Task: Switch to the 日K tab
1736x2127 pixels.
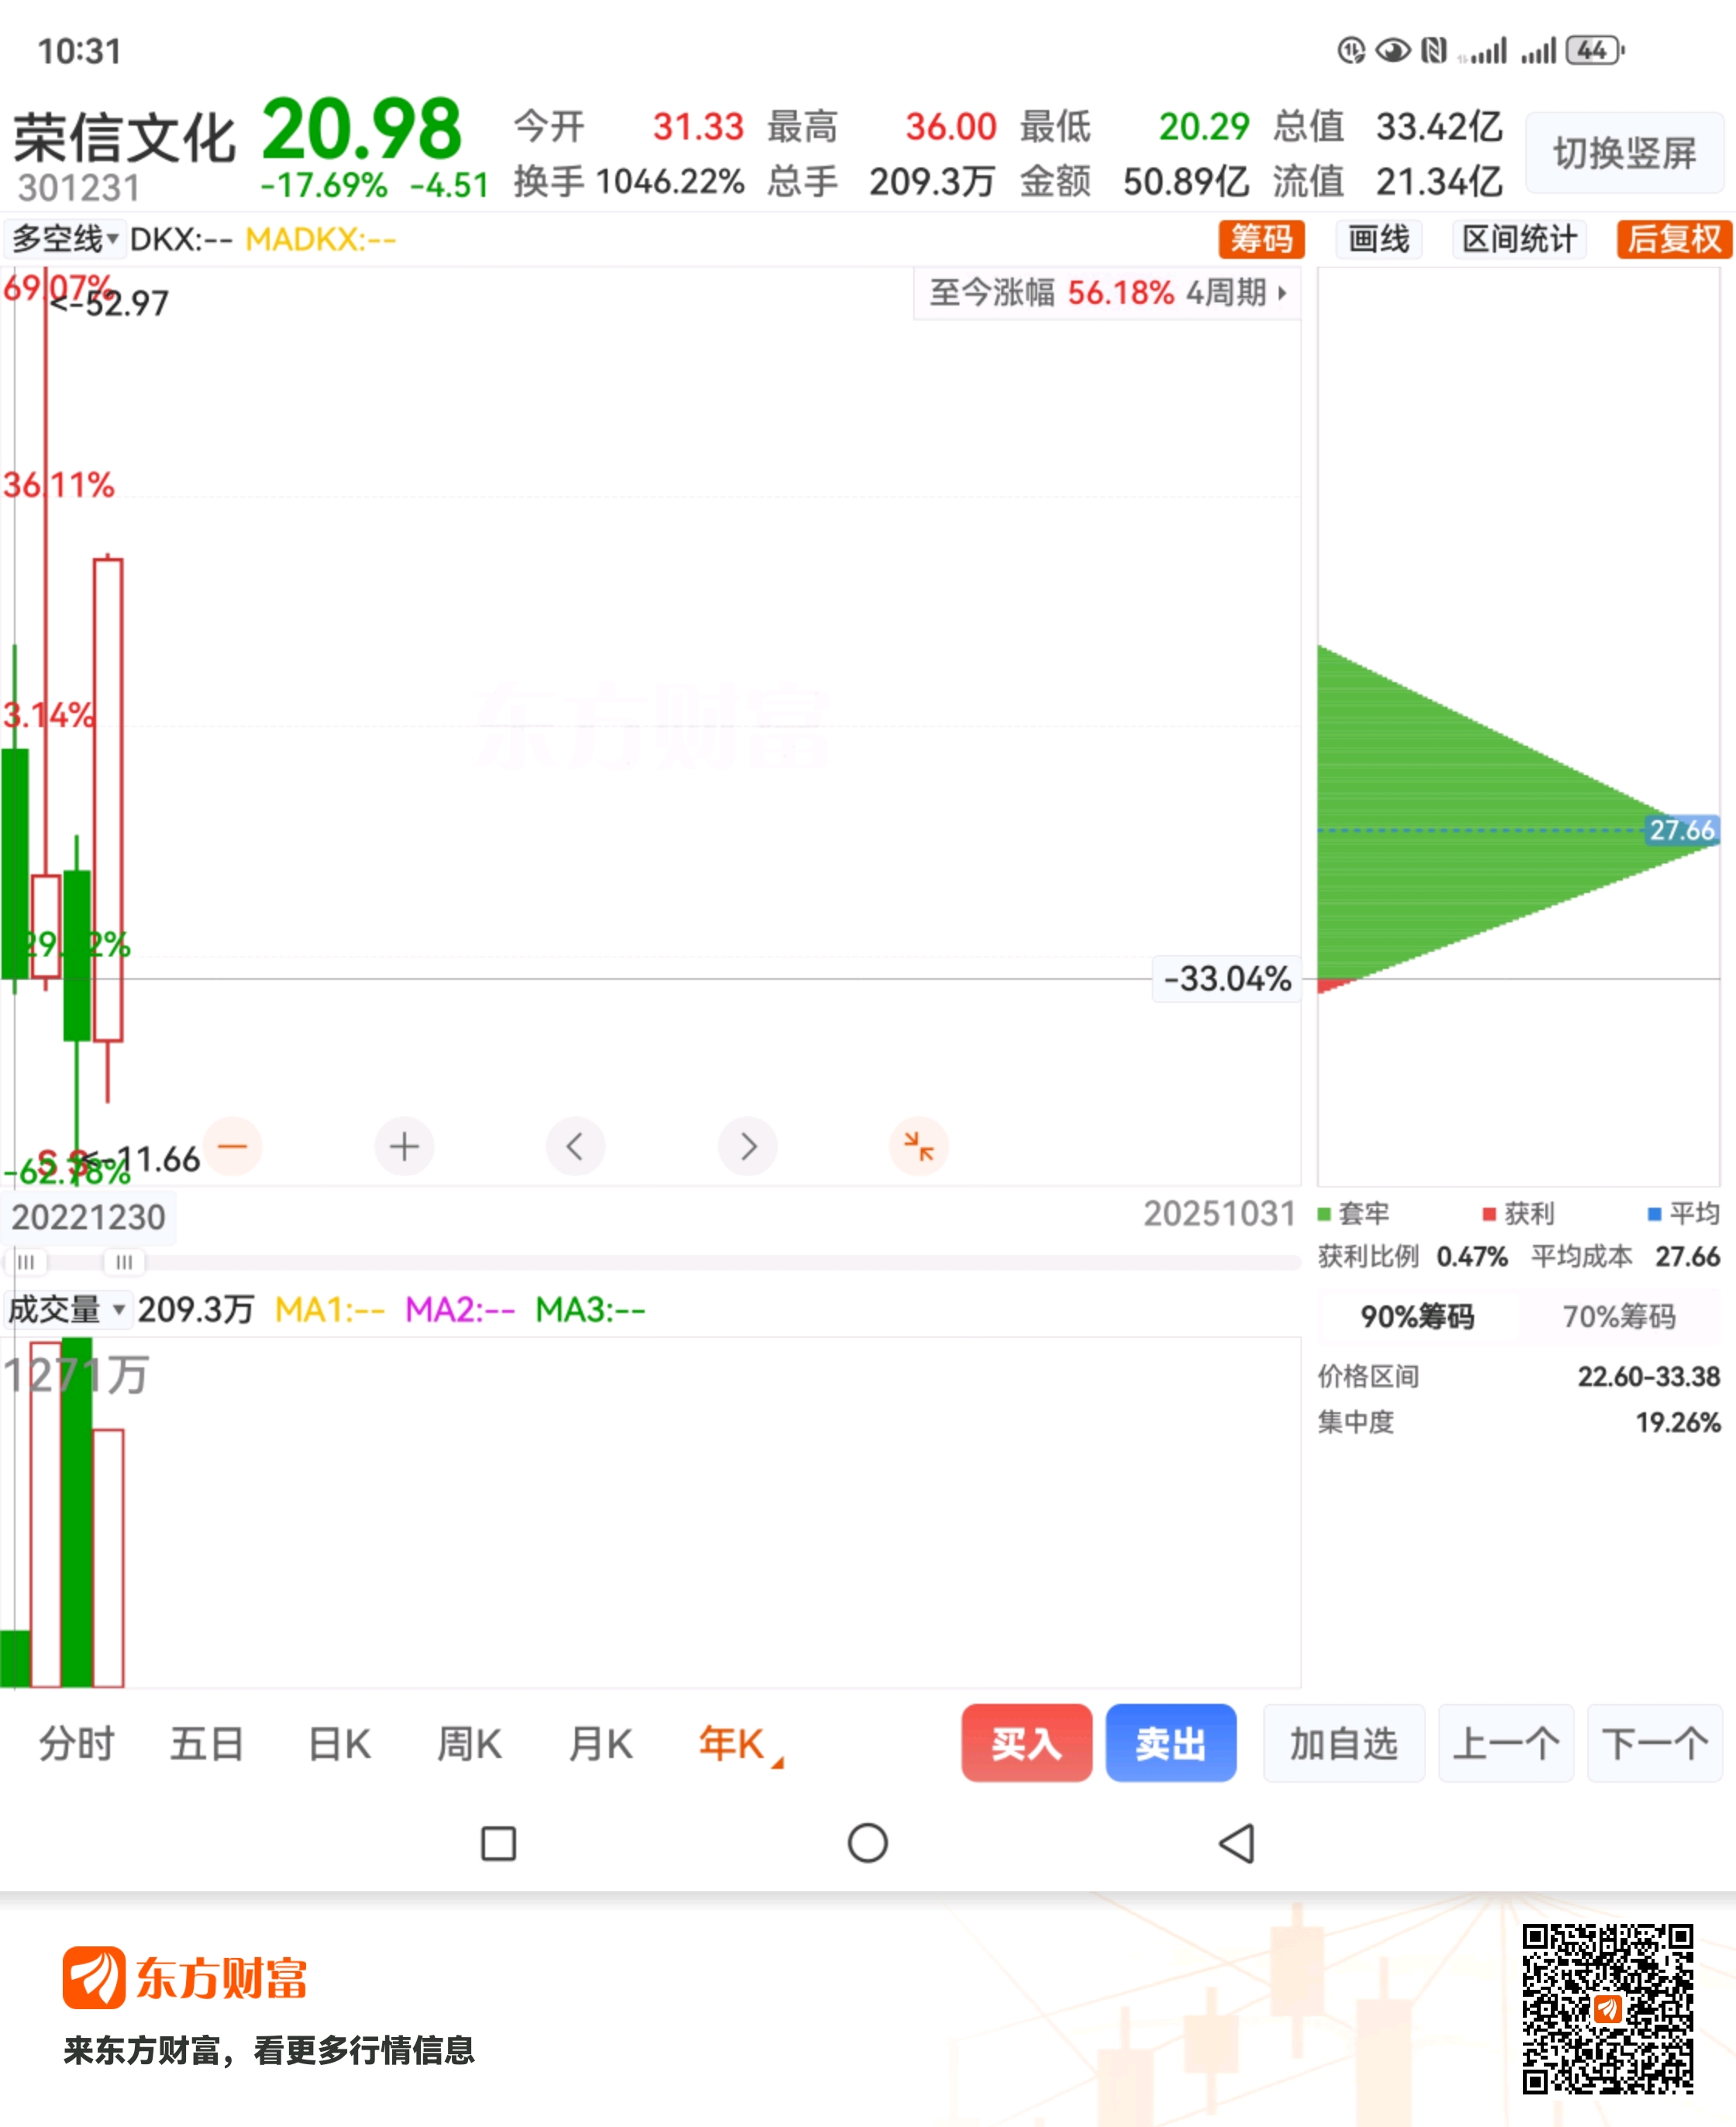Action: point(339,1744)
